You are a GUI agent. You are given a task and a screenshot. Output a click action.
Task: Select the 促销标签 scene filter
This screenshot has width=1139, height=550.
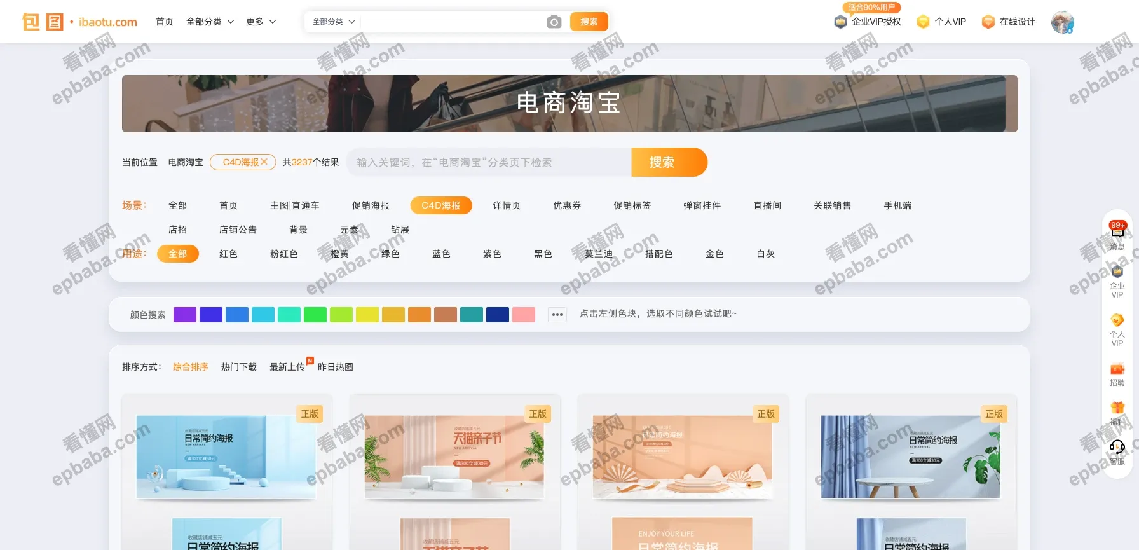[x=632, y=205]
